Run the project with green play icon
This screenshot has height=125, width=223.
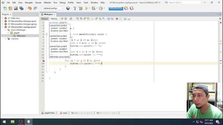tap(86, 8)
